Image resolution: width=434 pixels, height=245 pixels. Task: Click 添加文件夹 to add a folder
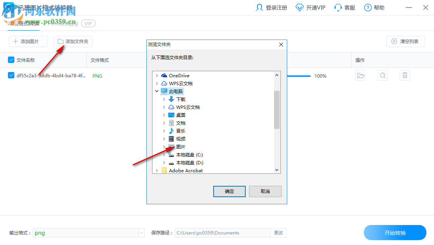[73, 41]
